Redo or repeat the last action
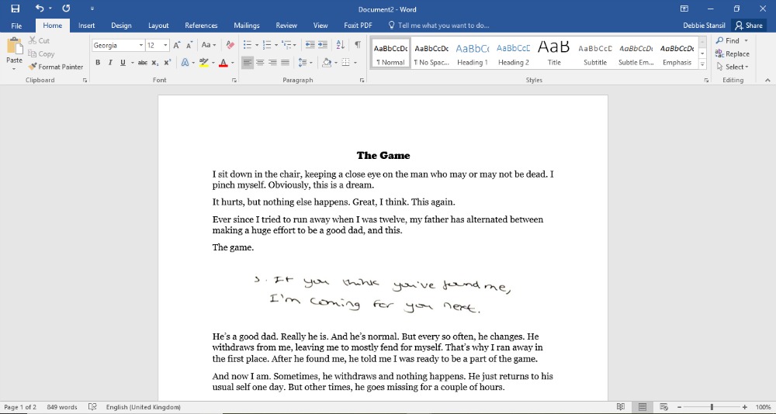Screen dimensions: 776x414 coord(66,9)
